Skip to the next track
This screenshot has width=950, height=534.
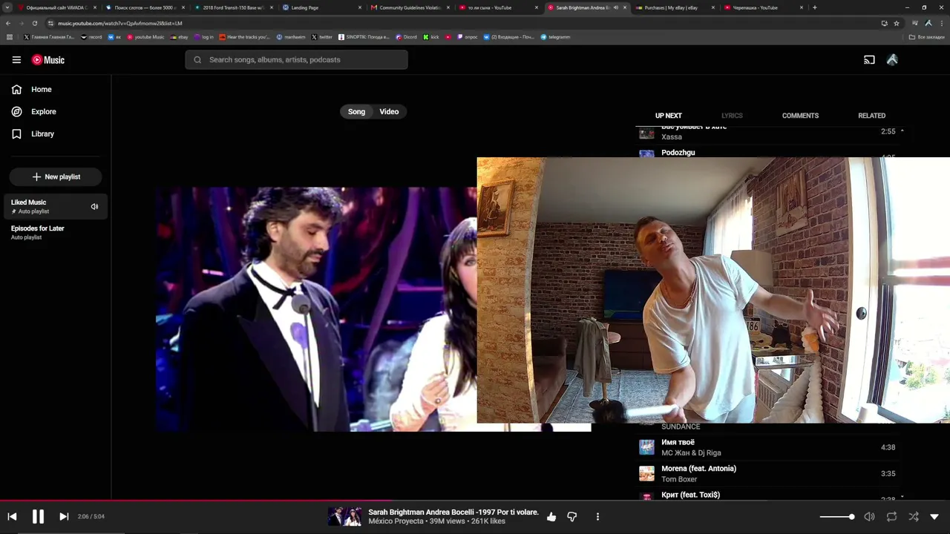tap(64, 517)
